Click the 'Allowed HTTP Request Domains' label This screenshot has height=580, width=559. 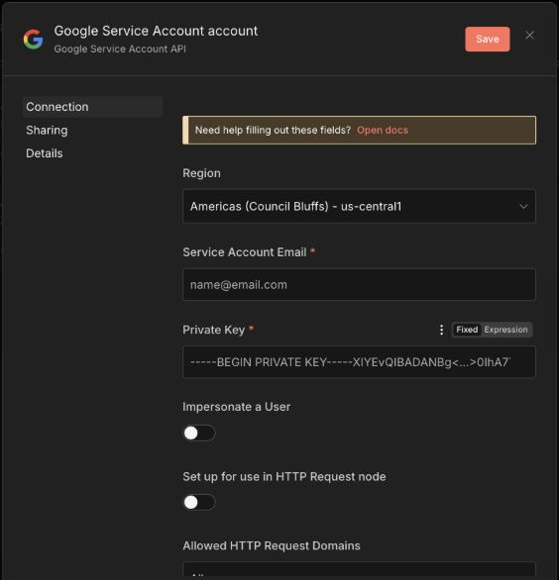(x=272, y=546)
